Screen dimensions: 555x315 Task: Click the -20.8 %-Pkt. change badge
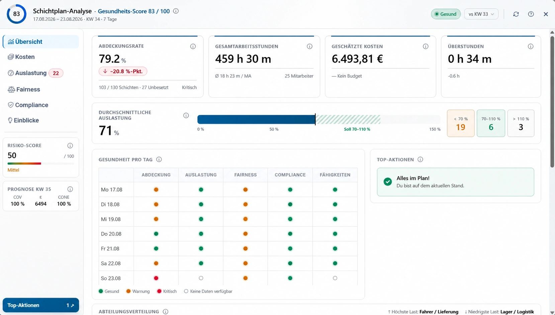tap(123, 71)
